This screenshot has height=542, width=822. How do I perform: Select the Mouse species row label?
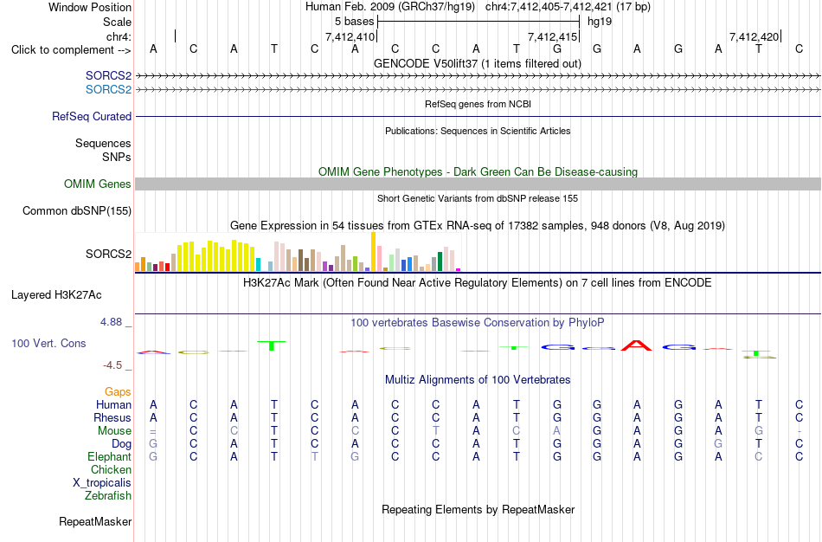point(115,431)
